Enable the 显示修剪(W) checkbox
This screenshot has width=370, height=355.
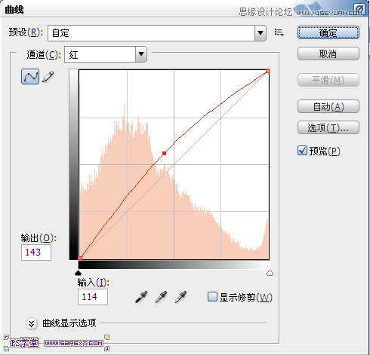point(212,297)
